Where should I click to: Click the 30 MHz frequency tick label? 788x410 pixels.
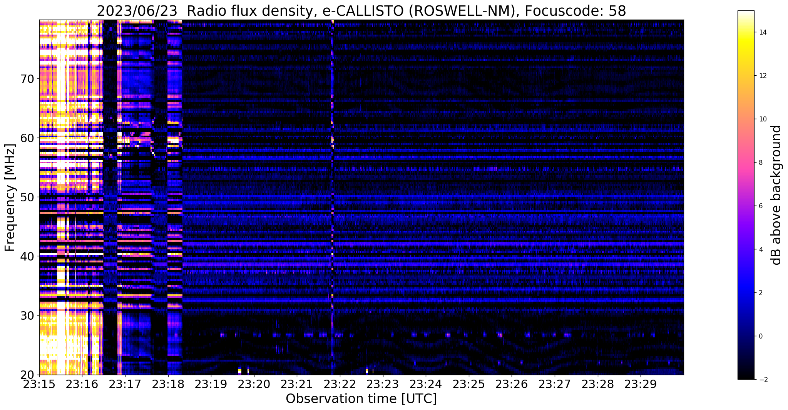click(27, 315)
